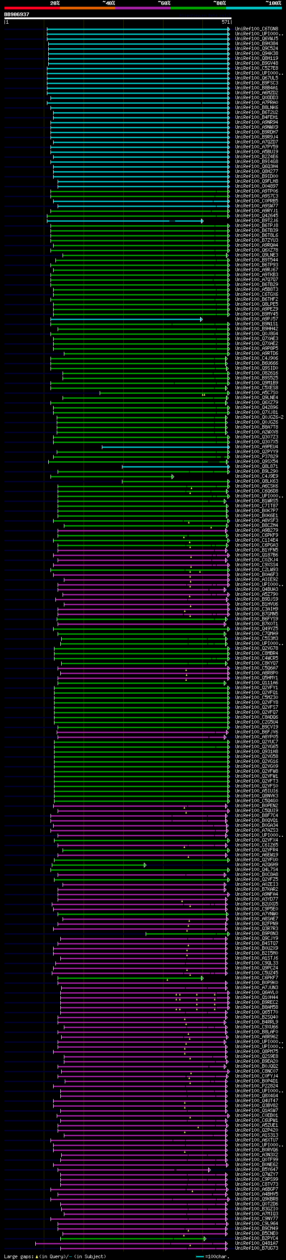Click the =100char. scale legend
286x1260 pixels.
pyautogui.click(x=212, y=1256)
